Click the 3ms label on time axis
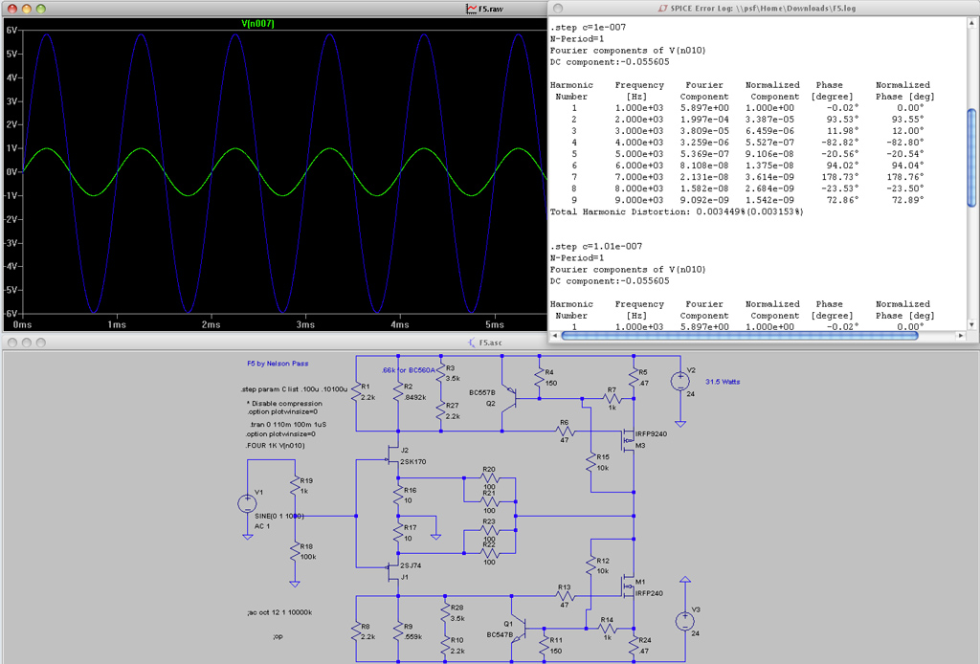Image resolution: width=980 pixels, height=664 pixels. [305, 324]
